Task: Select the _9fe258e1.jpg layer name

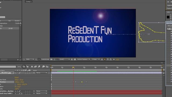Action: (x=7, y=73)
